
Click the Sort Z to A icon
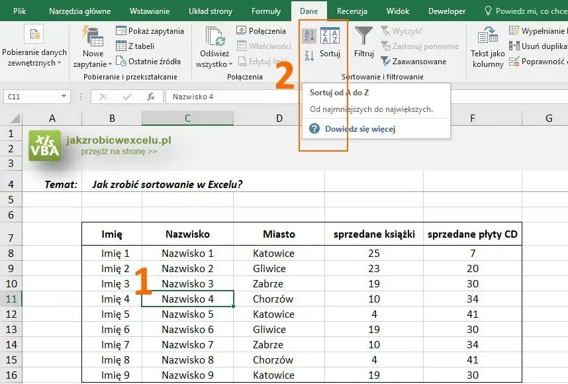(309, 56)
